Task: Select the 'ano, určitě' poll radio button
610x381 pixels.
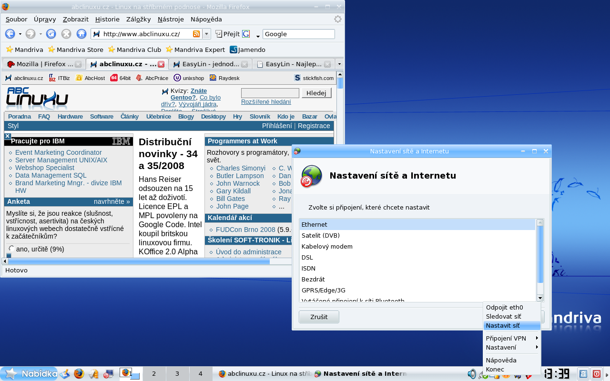Action: pyautogui.click(x=11, y=249)
